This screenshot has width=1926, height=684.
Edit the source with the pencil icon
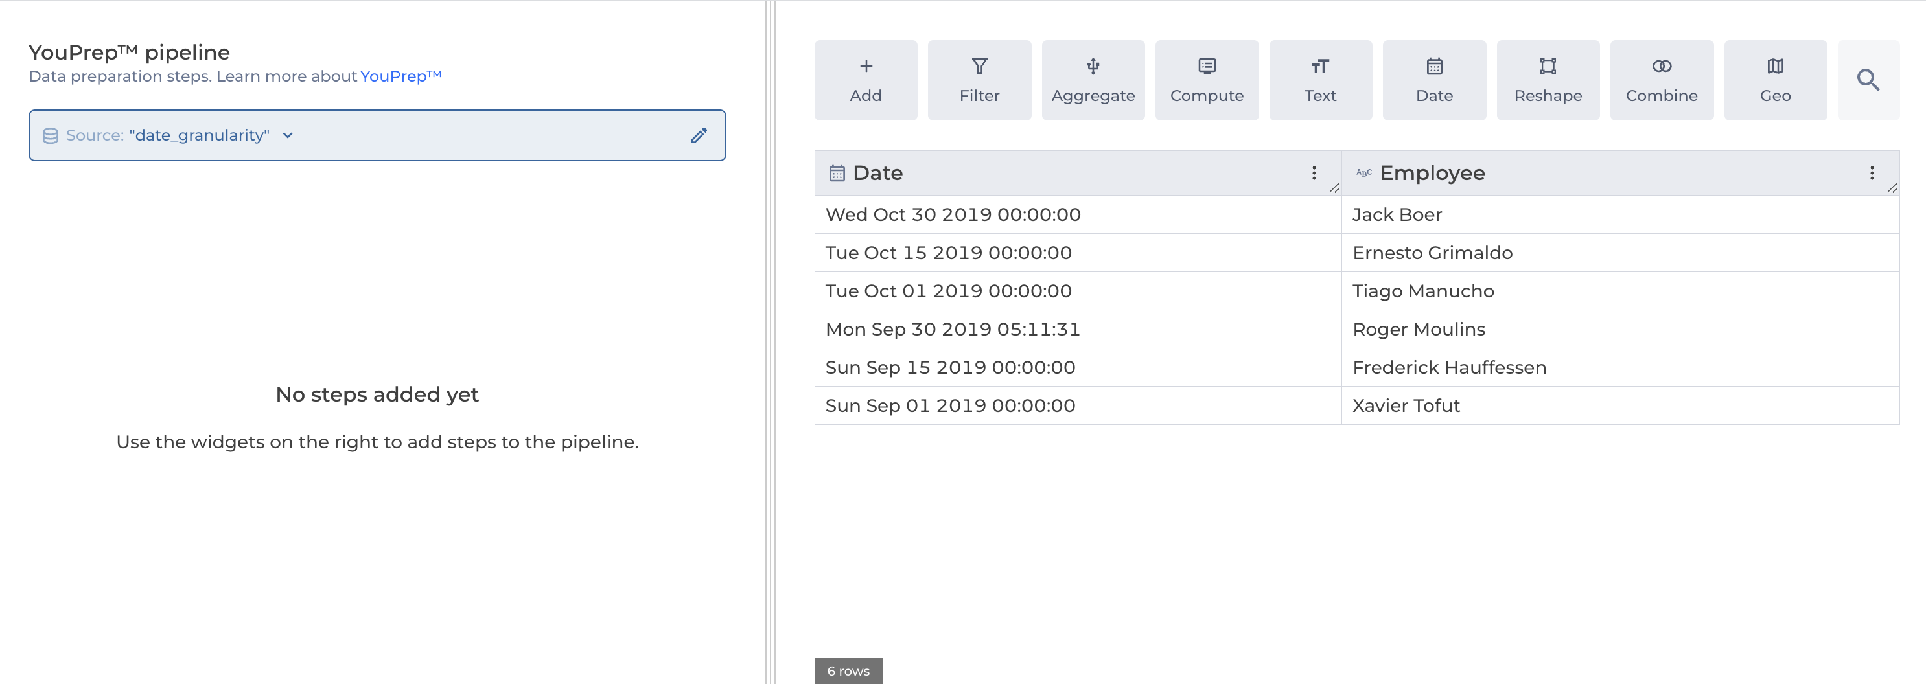pos(699,135)
